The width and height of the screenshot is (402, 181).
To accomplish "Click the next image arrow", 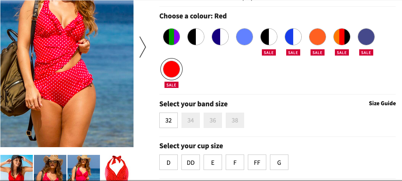I will pyautogui.click(x=143, y=47).
